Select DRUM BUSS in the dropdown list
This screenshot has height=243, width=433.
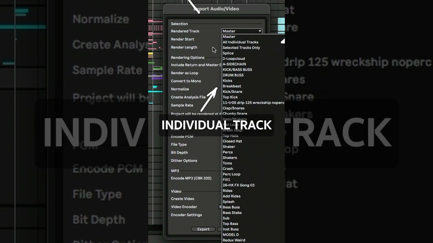tap(233, 75)
